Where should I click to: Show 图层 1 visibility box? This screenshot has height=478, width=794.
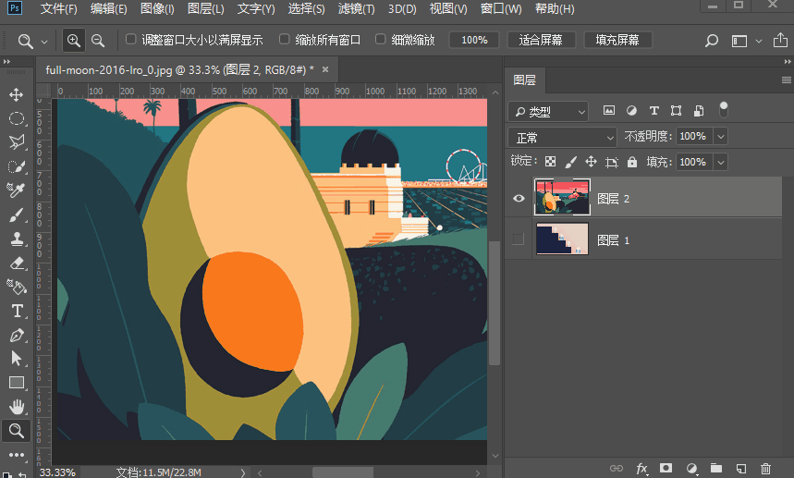click(518, 239)
